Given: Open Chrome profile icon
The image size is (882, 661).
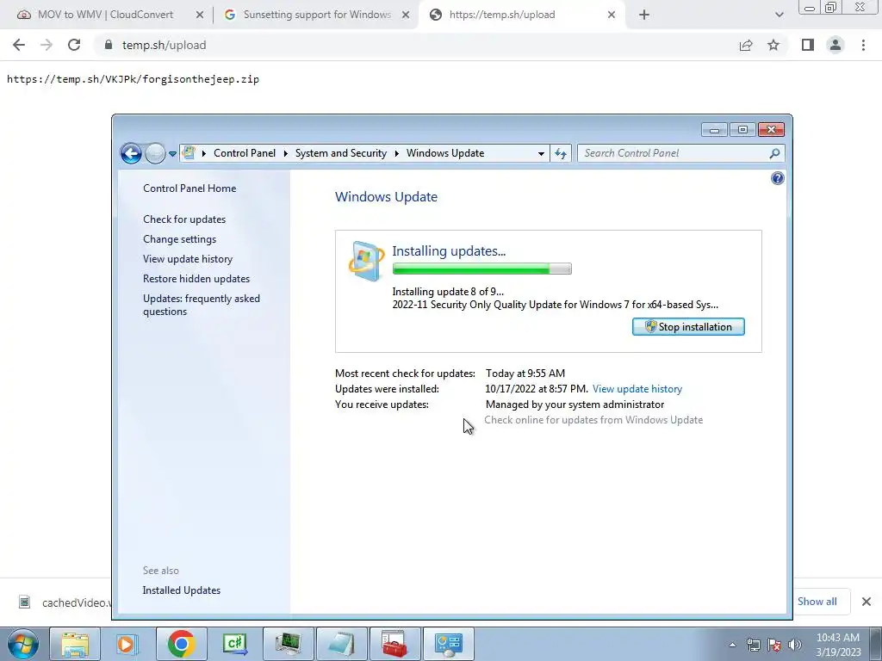Looking at the screenshot, I should click(835, 45).
